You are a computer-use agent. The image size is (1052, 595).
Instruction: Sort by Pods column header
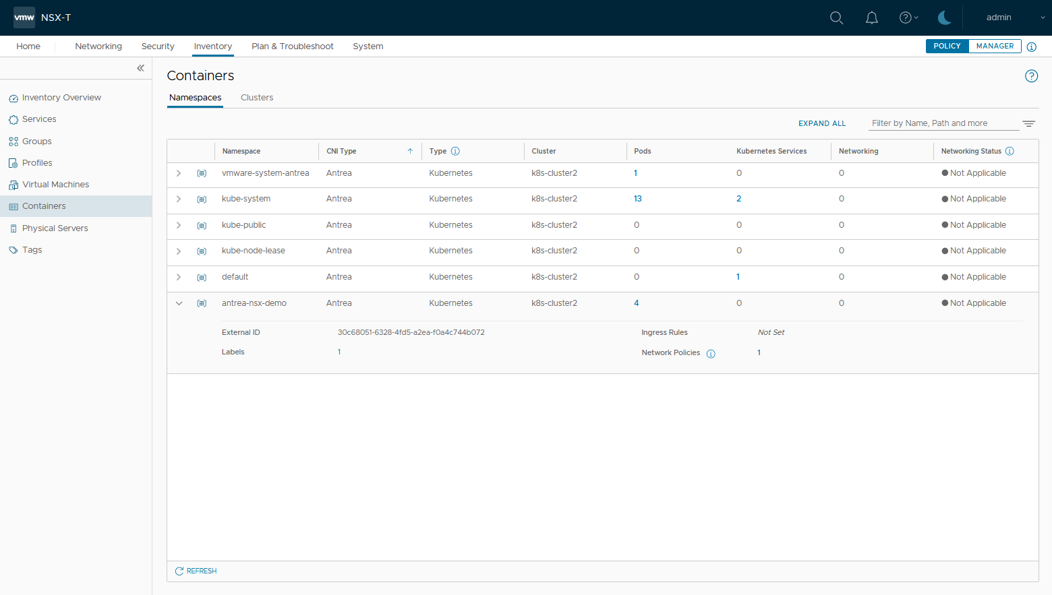click(x=643, y=151)
